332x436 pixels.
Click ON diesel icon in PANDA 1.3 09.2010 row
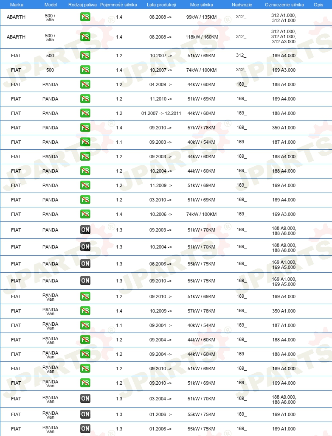coord(85,281)
